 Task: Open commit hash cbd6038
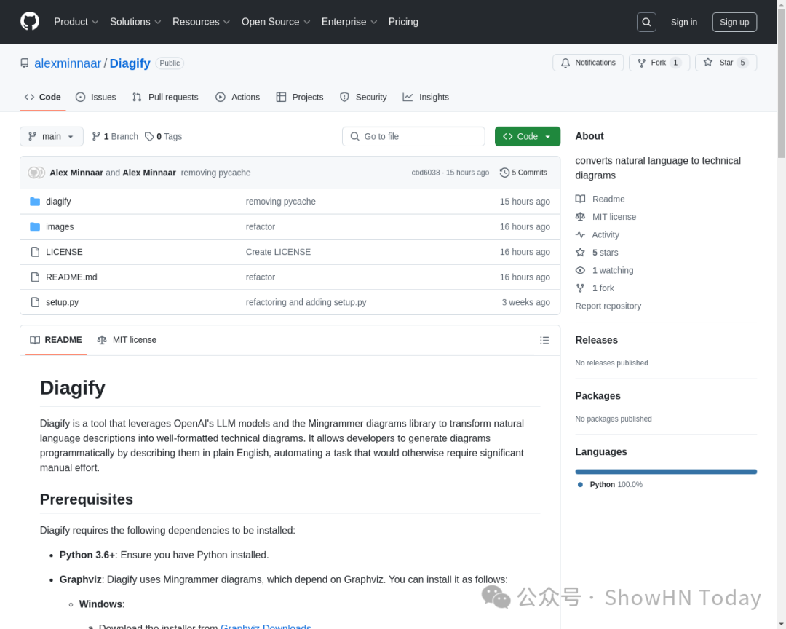tap(426, 173)
